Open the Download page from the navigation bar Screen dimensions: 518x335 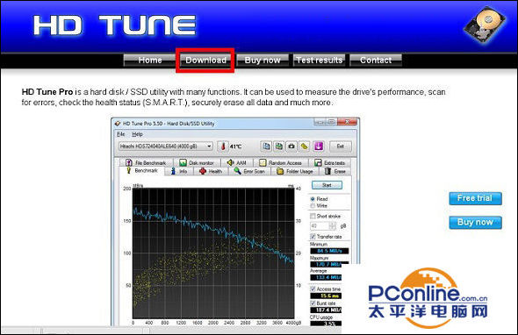[x=205, y=60]
